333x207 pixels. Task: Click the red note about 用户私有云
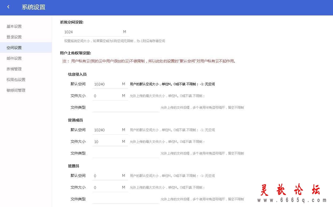tap(149, 61)
